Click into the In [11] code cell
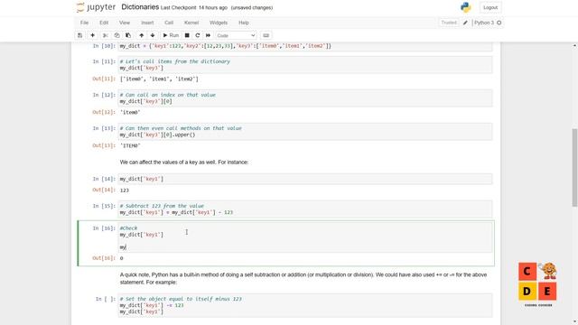 click(305, 64)
